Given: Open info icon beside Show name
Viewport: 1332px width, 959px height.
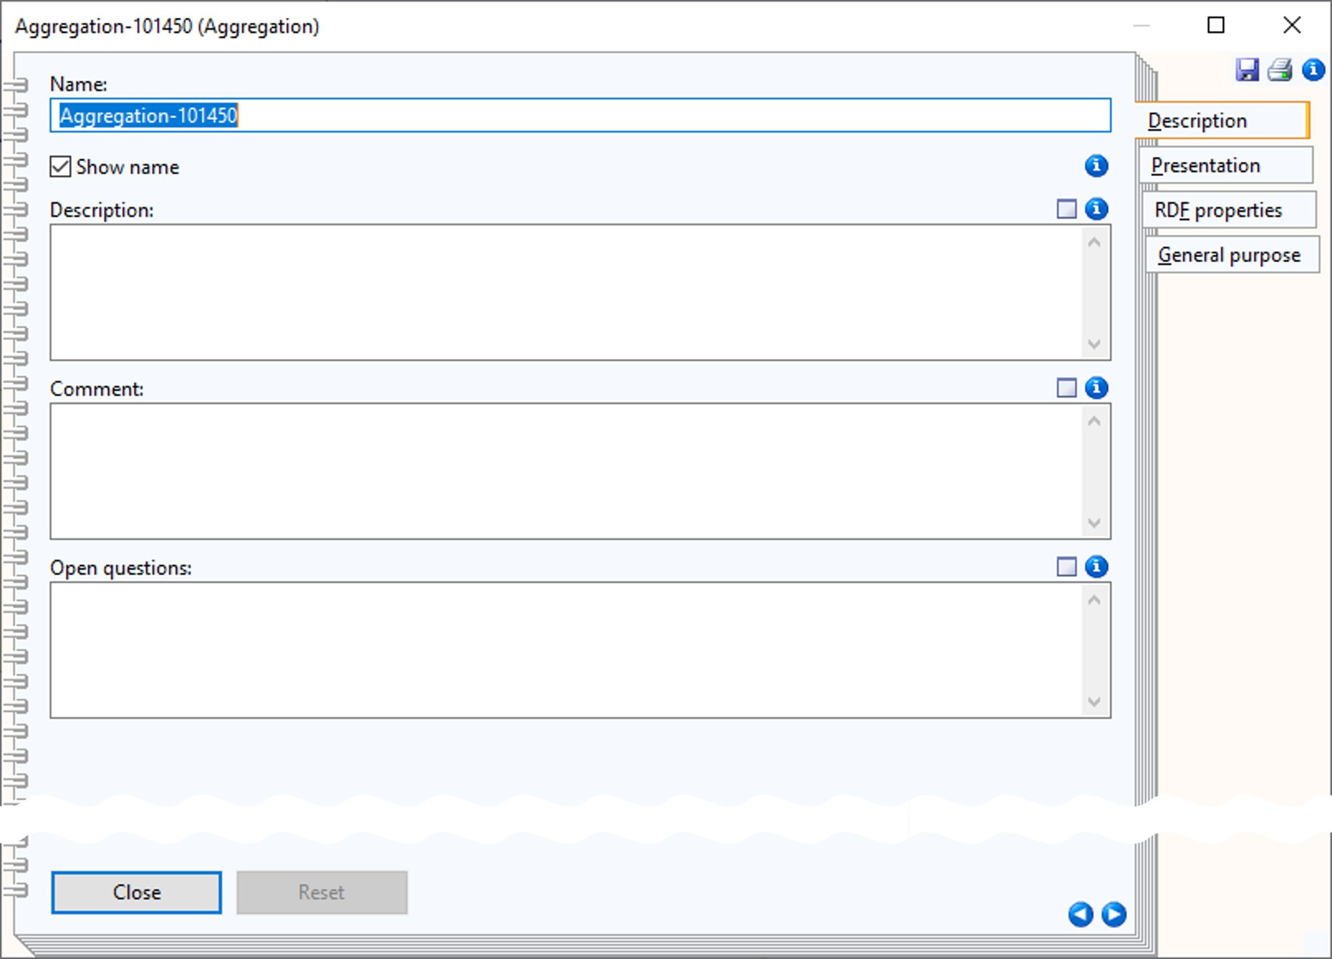Looking at the screenshot, I should [1096, 166].
